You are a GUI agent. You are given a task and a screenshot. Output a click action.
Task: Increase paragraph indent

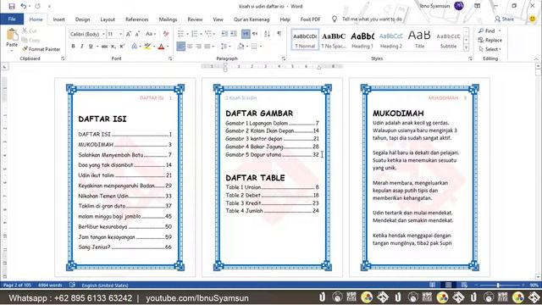(234, 34)
